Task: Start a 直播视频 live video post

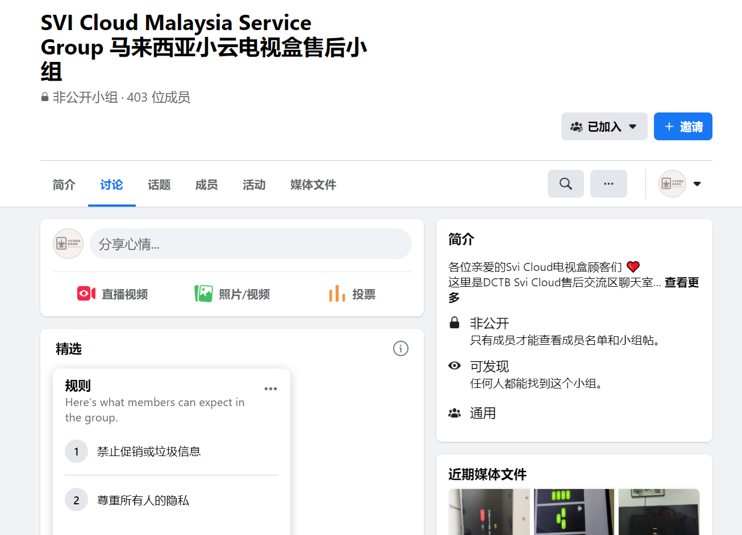Action: [x=112, y=294]
